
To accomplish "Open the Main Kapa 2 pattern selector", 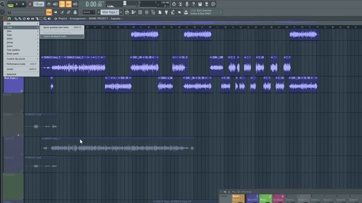I will click(x=110, y=12).
